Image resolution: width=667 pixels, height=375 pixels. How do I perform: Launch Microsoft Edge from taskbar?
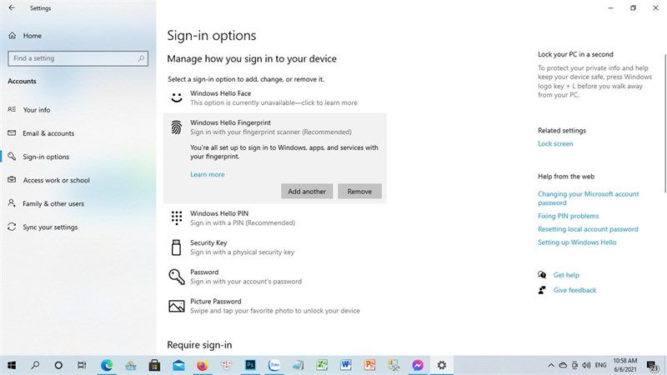click(x=107, y=365)
